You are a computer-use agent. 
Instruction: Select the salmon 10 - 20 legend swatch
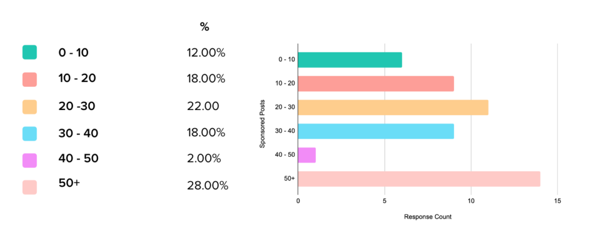pos(30,79)
